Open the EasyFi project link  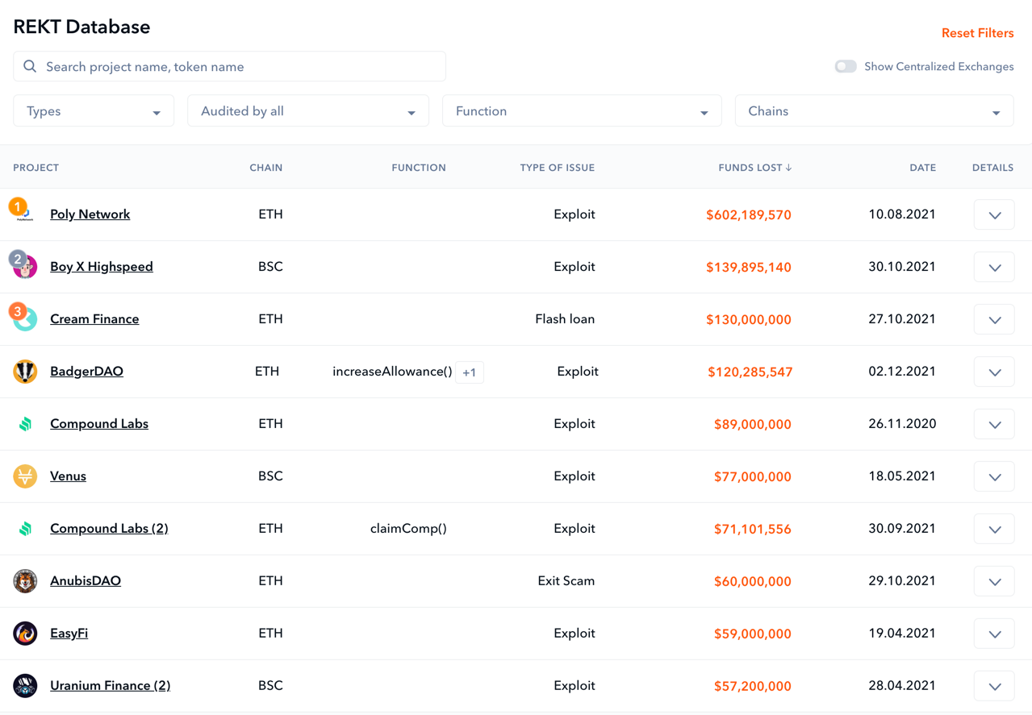pos(69,634)
